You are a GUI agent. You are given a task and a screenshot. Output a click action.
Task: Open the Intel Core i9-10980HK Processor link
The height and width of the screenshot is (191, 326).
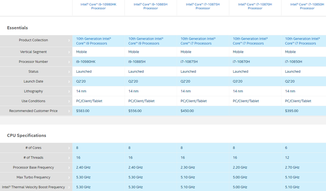coord(98,6)
